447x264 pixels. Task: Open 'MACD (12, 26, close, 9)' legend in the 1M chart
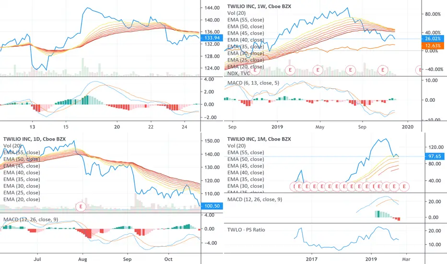[x=255, y=199]
